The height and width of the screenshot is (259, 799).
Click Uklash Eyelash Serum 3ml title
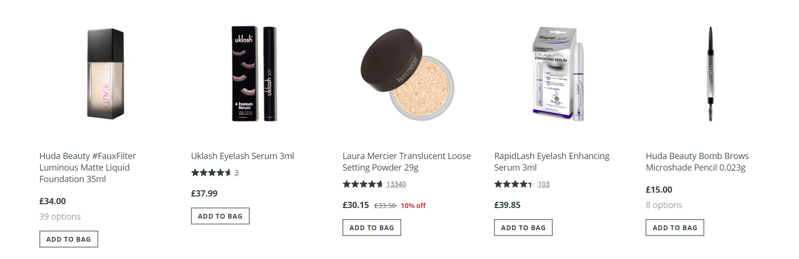click(242, 156)
